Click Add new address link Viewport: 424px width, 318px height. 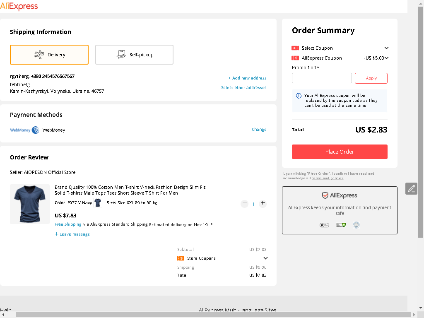click(248, 78)
